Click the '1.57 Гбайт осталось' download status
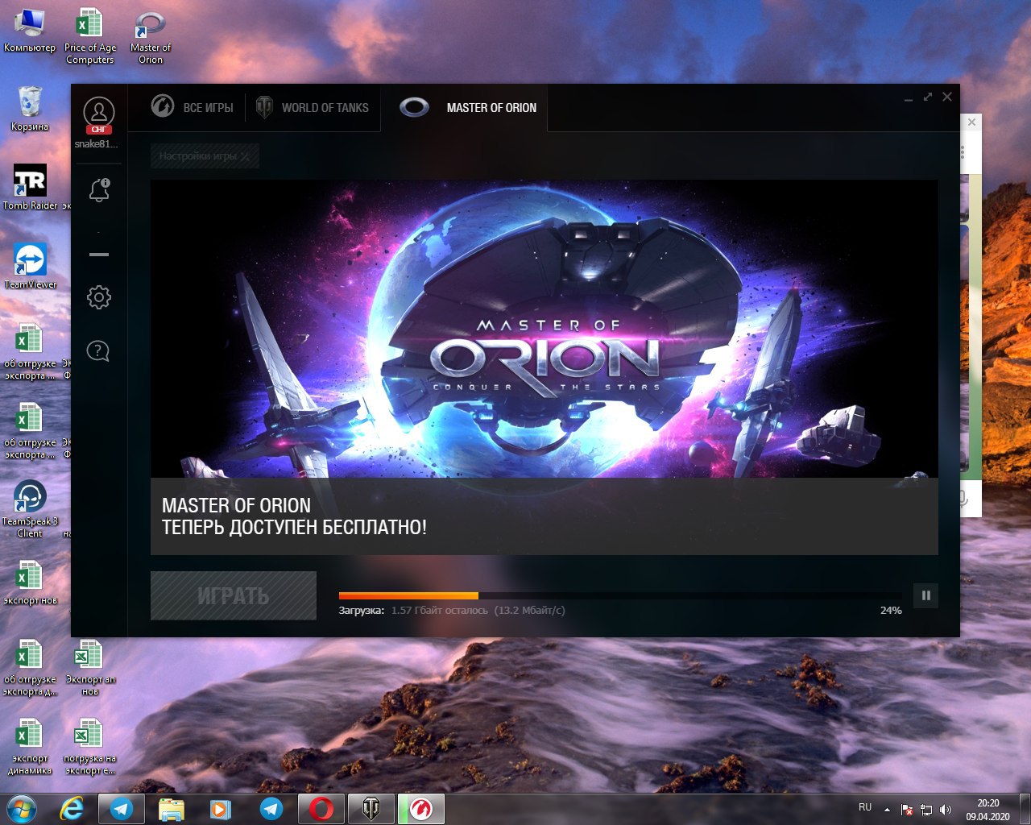Screen dimensions: 1031x825 point(440,611)
